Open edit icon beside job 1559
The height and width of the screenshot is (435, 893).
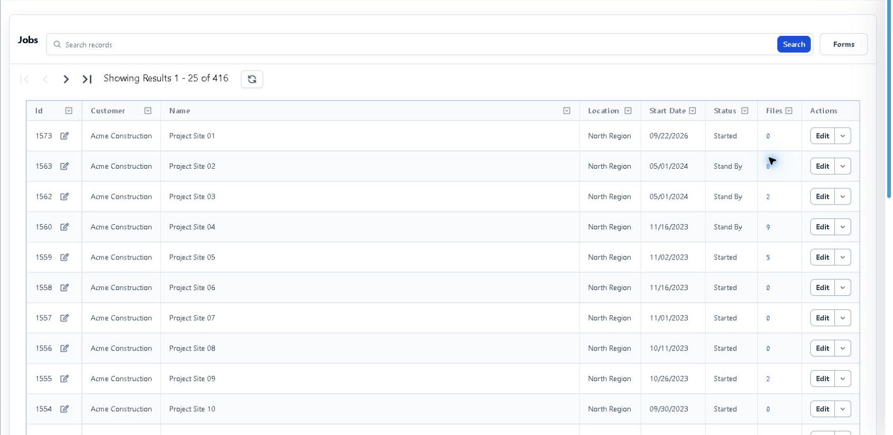pos(64,257)
